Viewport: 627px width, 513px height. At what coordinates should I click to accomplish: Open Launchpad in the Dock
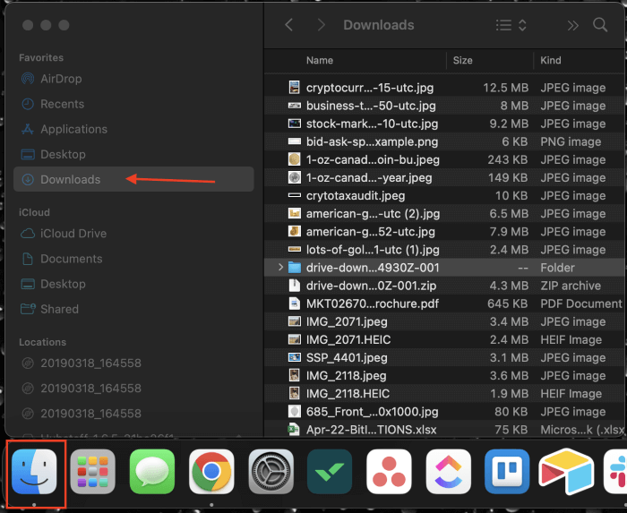[x=93, y=472]
